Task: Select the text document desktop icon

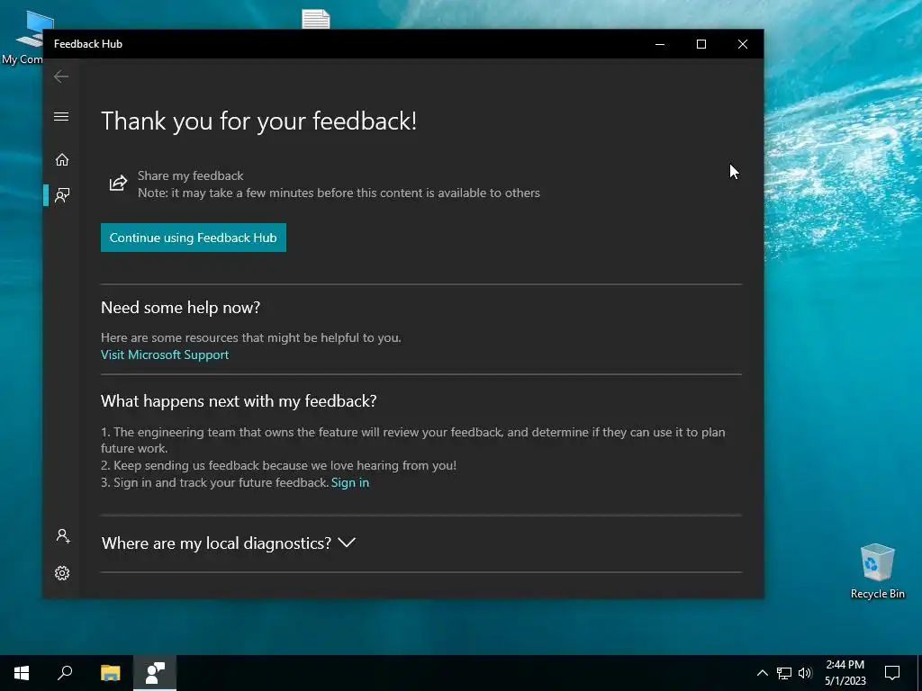Action: (x=316, y=19)
